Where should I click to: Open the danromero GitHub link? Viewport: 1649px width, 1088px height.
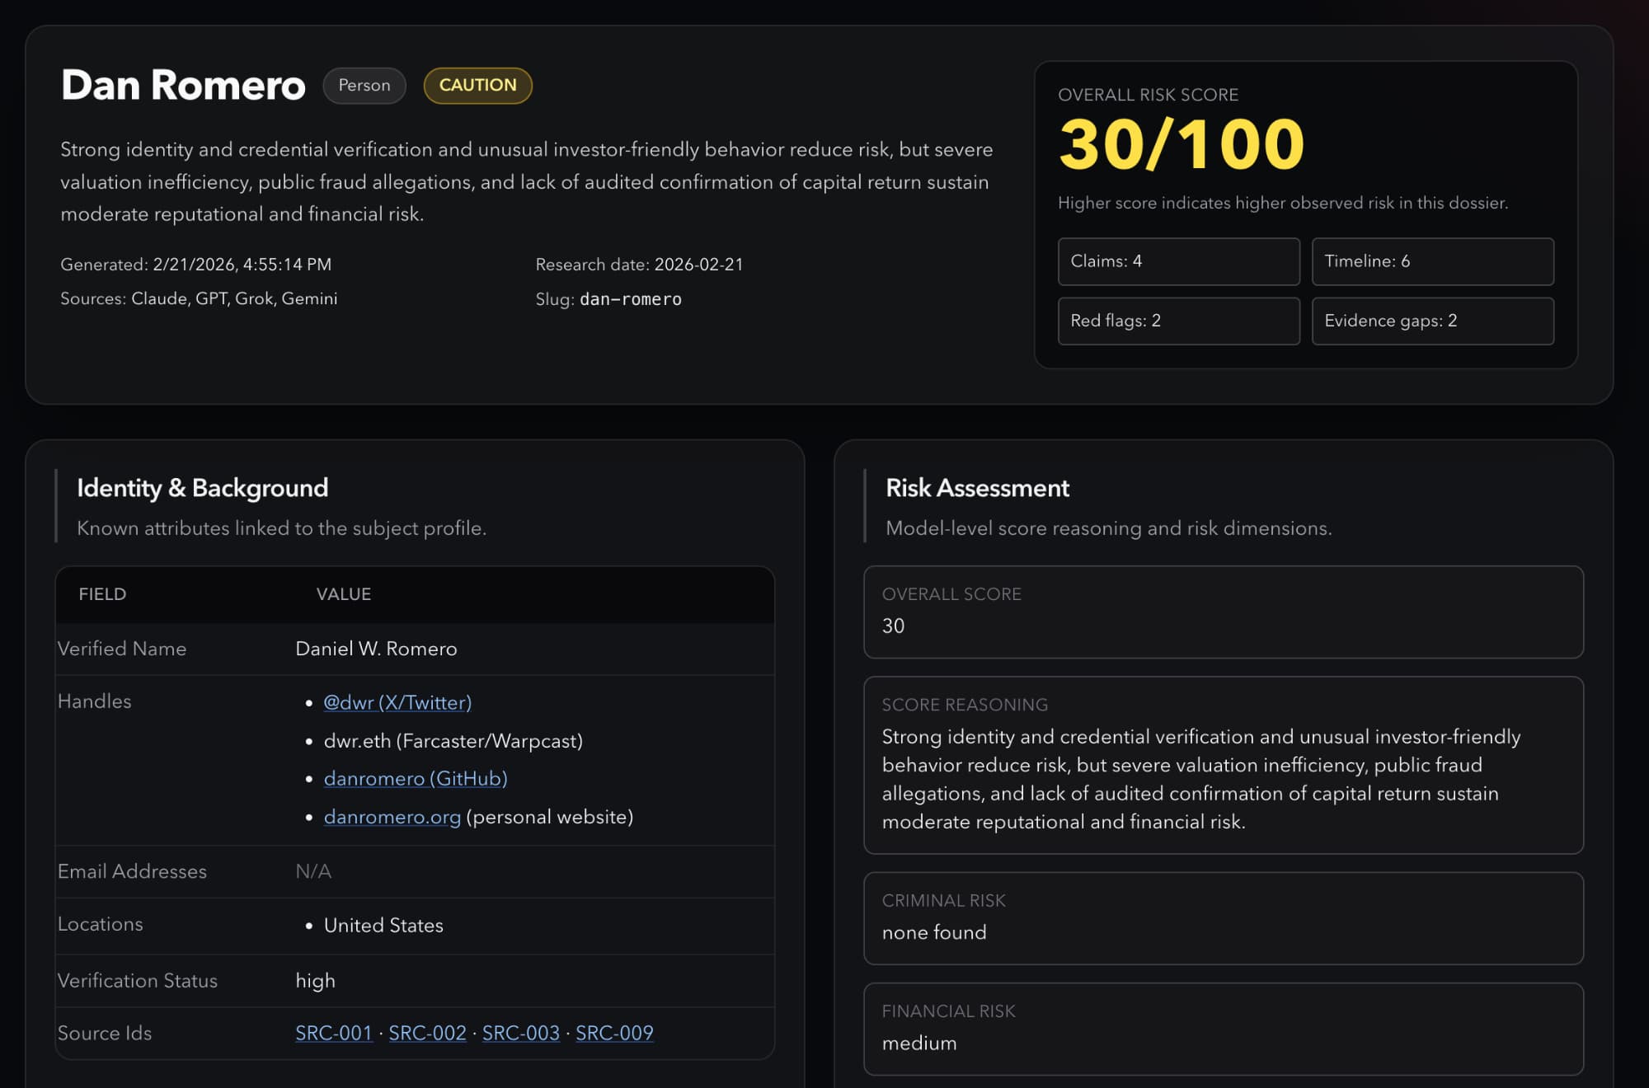pos(415,778)
